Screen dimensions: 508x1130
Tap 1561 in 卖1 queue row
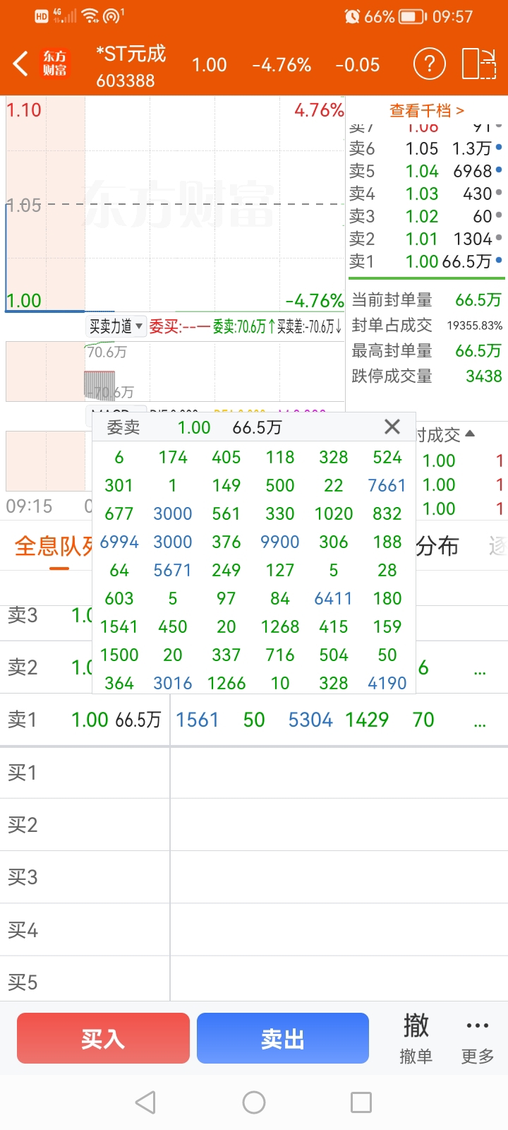(x=198, y=720)
